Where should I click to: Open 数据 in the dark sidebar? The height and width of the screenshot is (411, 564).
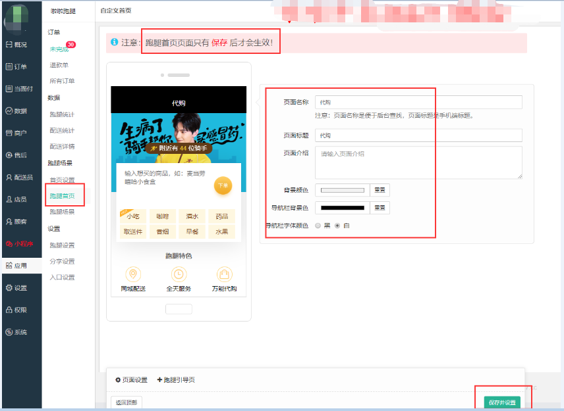click(16, 111)
